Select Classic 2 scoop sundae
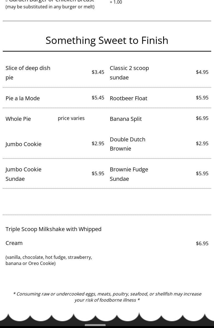The image size is (214, 328). tap(129, 72)
